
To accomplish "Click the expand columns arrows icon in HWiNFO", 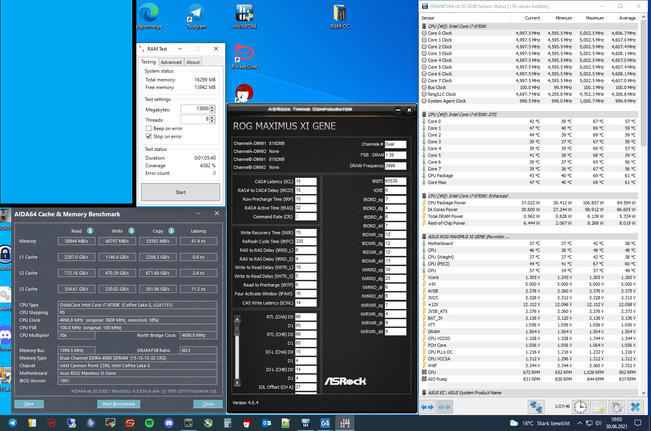I will 427,407.
